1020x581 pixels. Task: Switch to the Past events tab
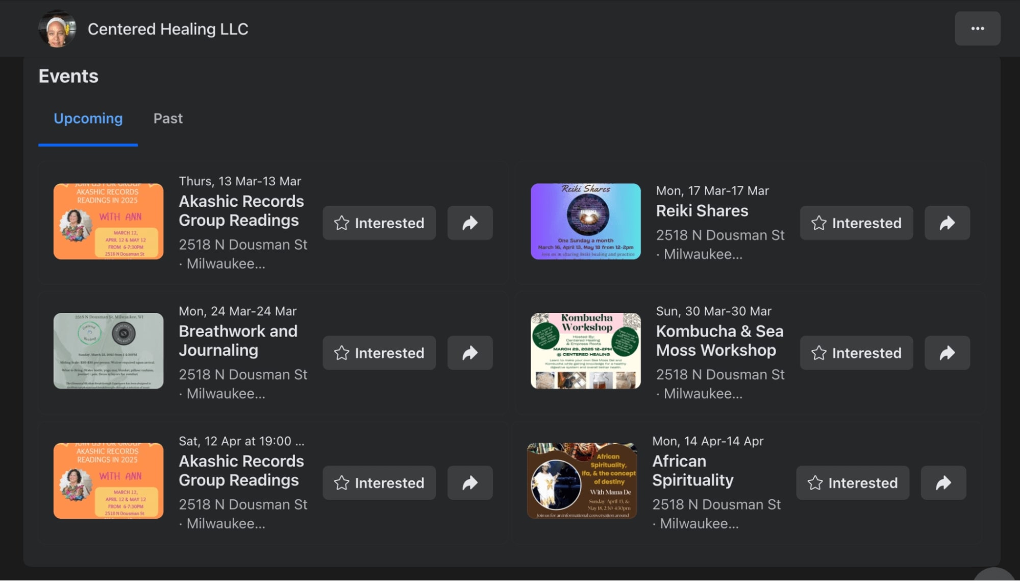point(168,118)
